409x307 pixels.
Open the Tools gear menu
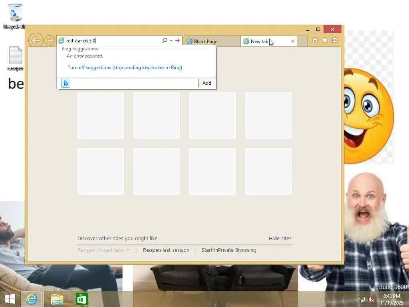coord(335,40)
